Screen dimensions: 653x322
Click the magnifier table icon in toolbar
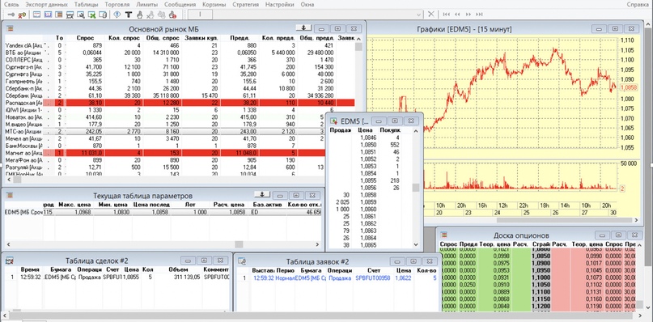click(x=81, y=15)
